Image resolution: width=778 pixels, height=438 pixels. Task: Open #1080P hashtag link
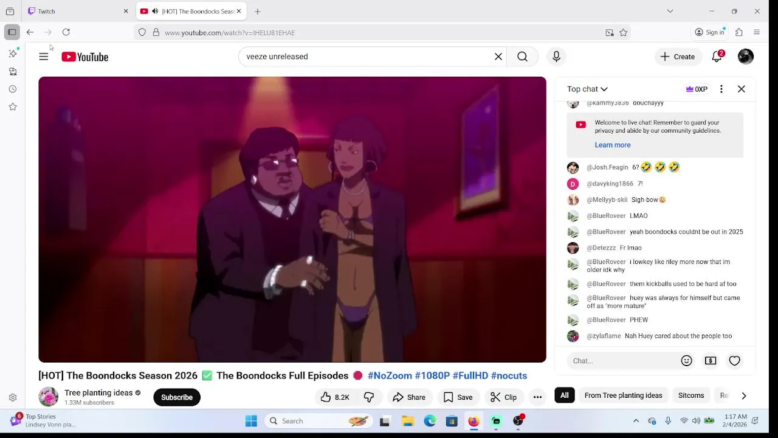point(432,375)
